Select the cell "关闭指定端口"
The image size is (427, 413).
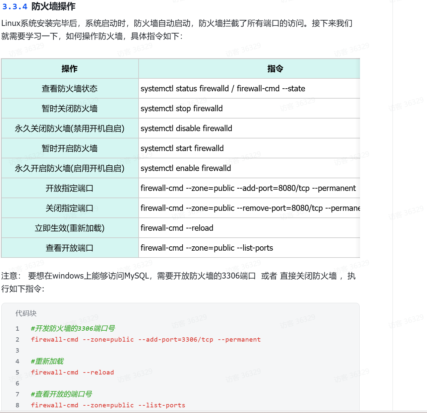tap(70, 208)
